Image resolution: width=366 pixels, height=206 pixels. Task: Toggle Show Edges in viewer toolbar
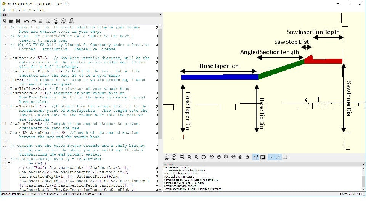[286, 157]
